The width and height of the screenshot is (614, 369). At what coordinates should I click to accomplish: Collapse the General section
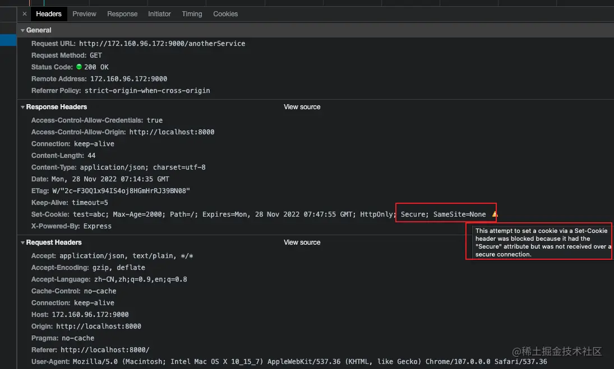tap(23, 30)
